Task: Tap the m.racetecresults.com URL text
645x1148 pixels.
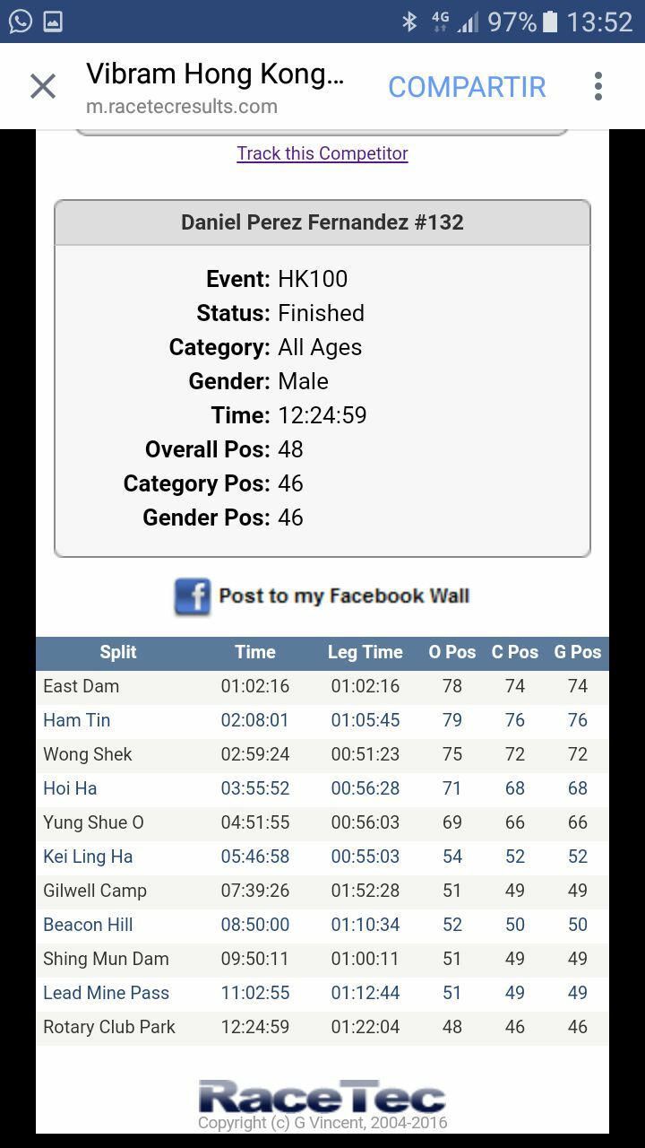Action: tap(182, 107)
